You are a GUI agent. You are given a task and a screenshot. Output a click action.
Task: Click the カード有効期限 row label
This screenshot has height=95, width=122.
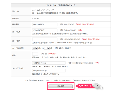18,48
